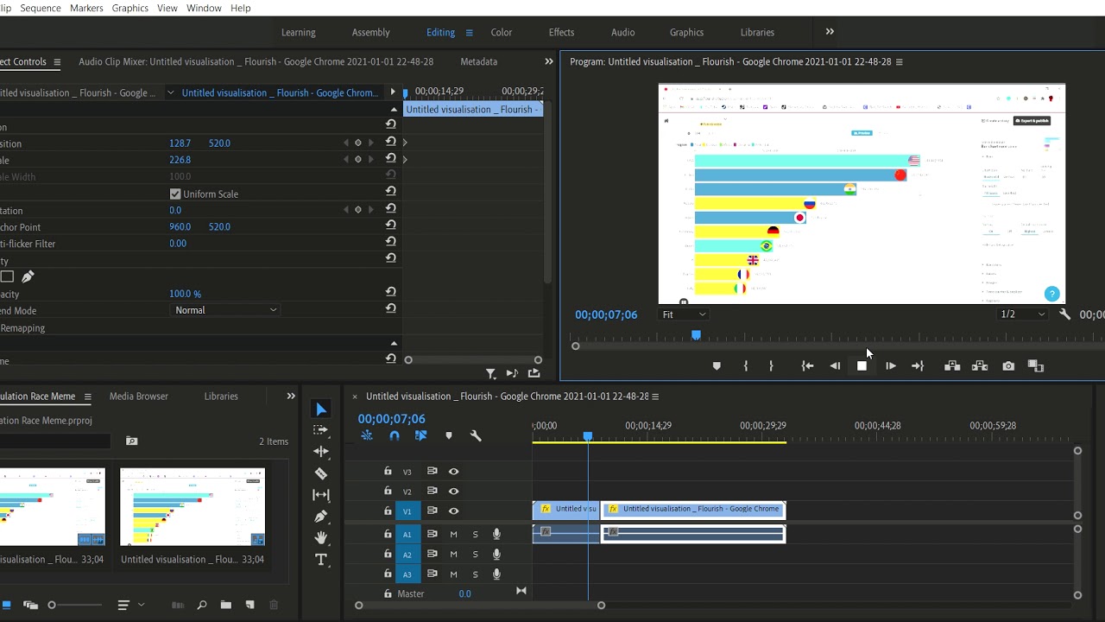This screenshot has width=1105, height=622.
Task: Open Program monitor settings wrench
Action: tap(1064, 314)
